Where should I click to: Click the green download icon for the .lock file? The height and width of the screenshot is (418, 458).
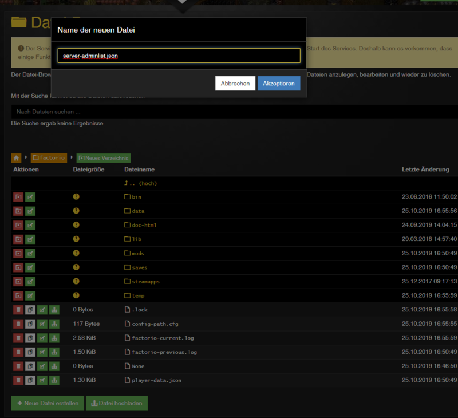click(x=54, y=310)
